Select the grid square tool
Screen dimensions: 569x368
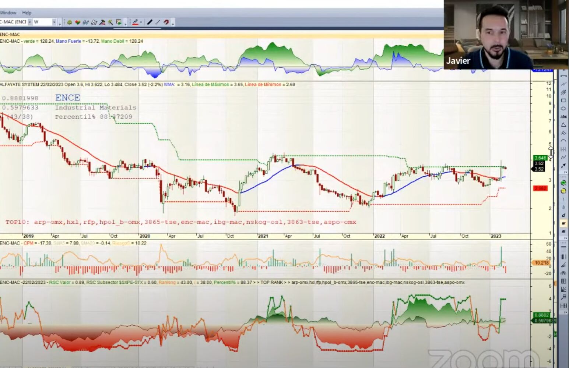coord(563,281)
